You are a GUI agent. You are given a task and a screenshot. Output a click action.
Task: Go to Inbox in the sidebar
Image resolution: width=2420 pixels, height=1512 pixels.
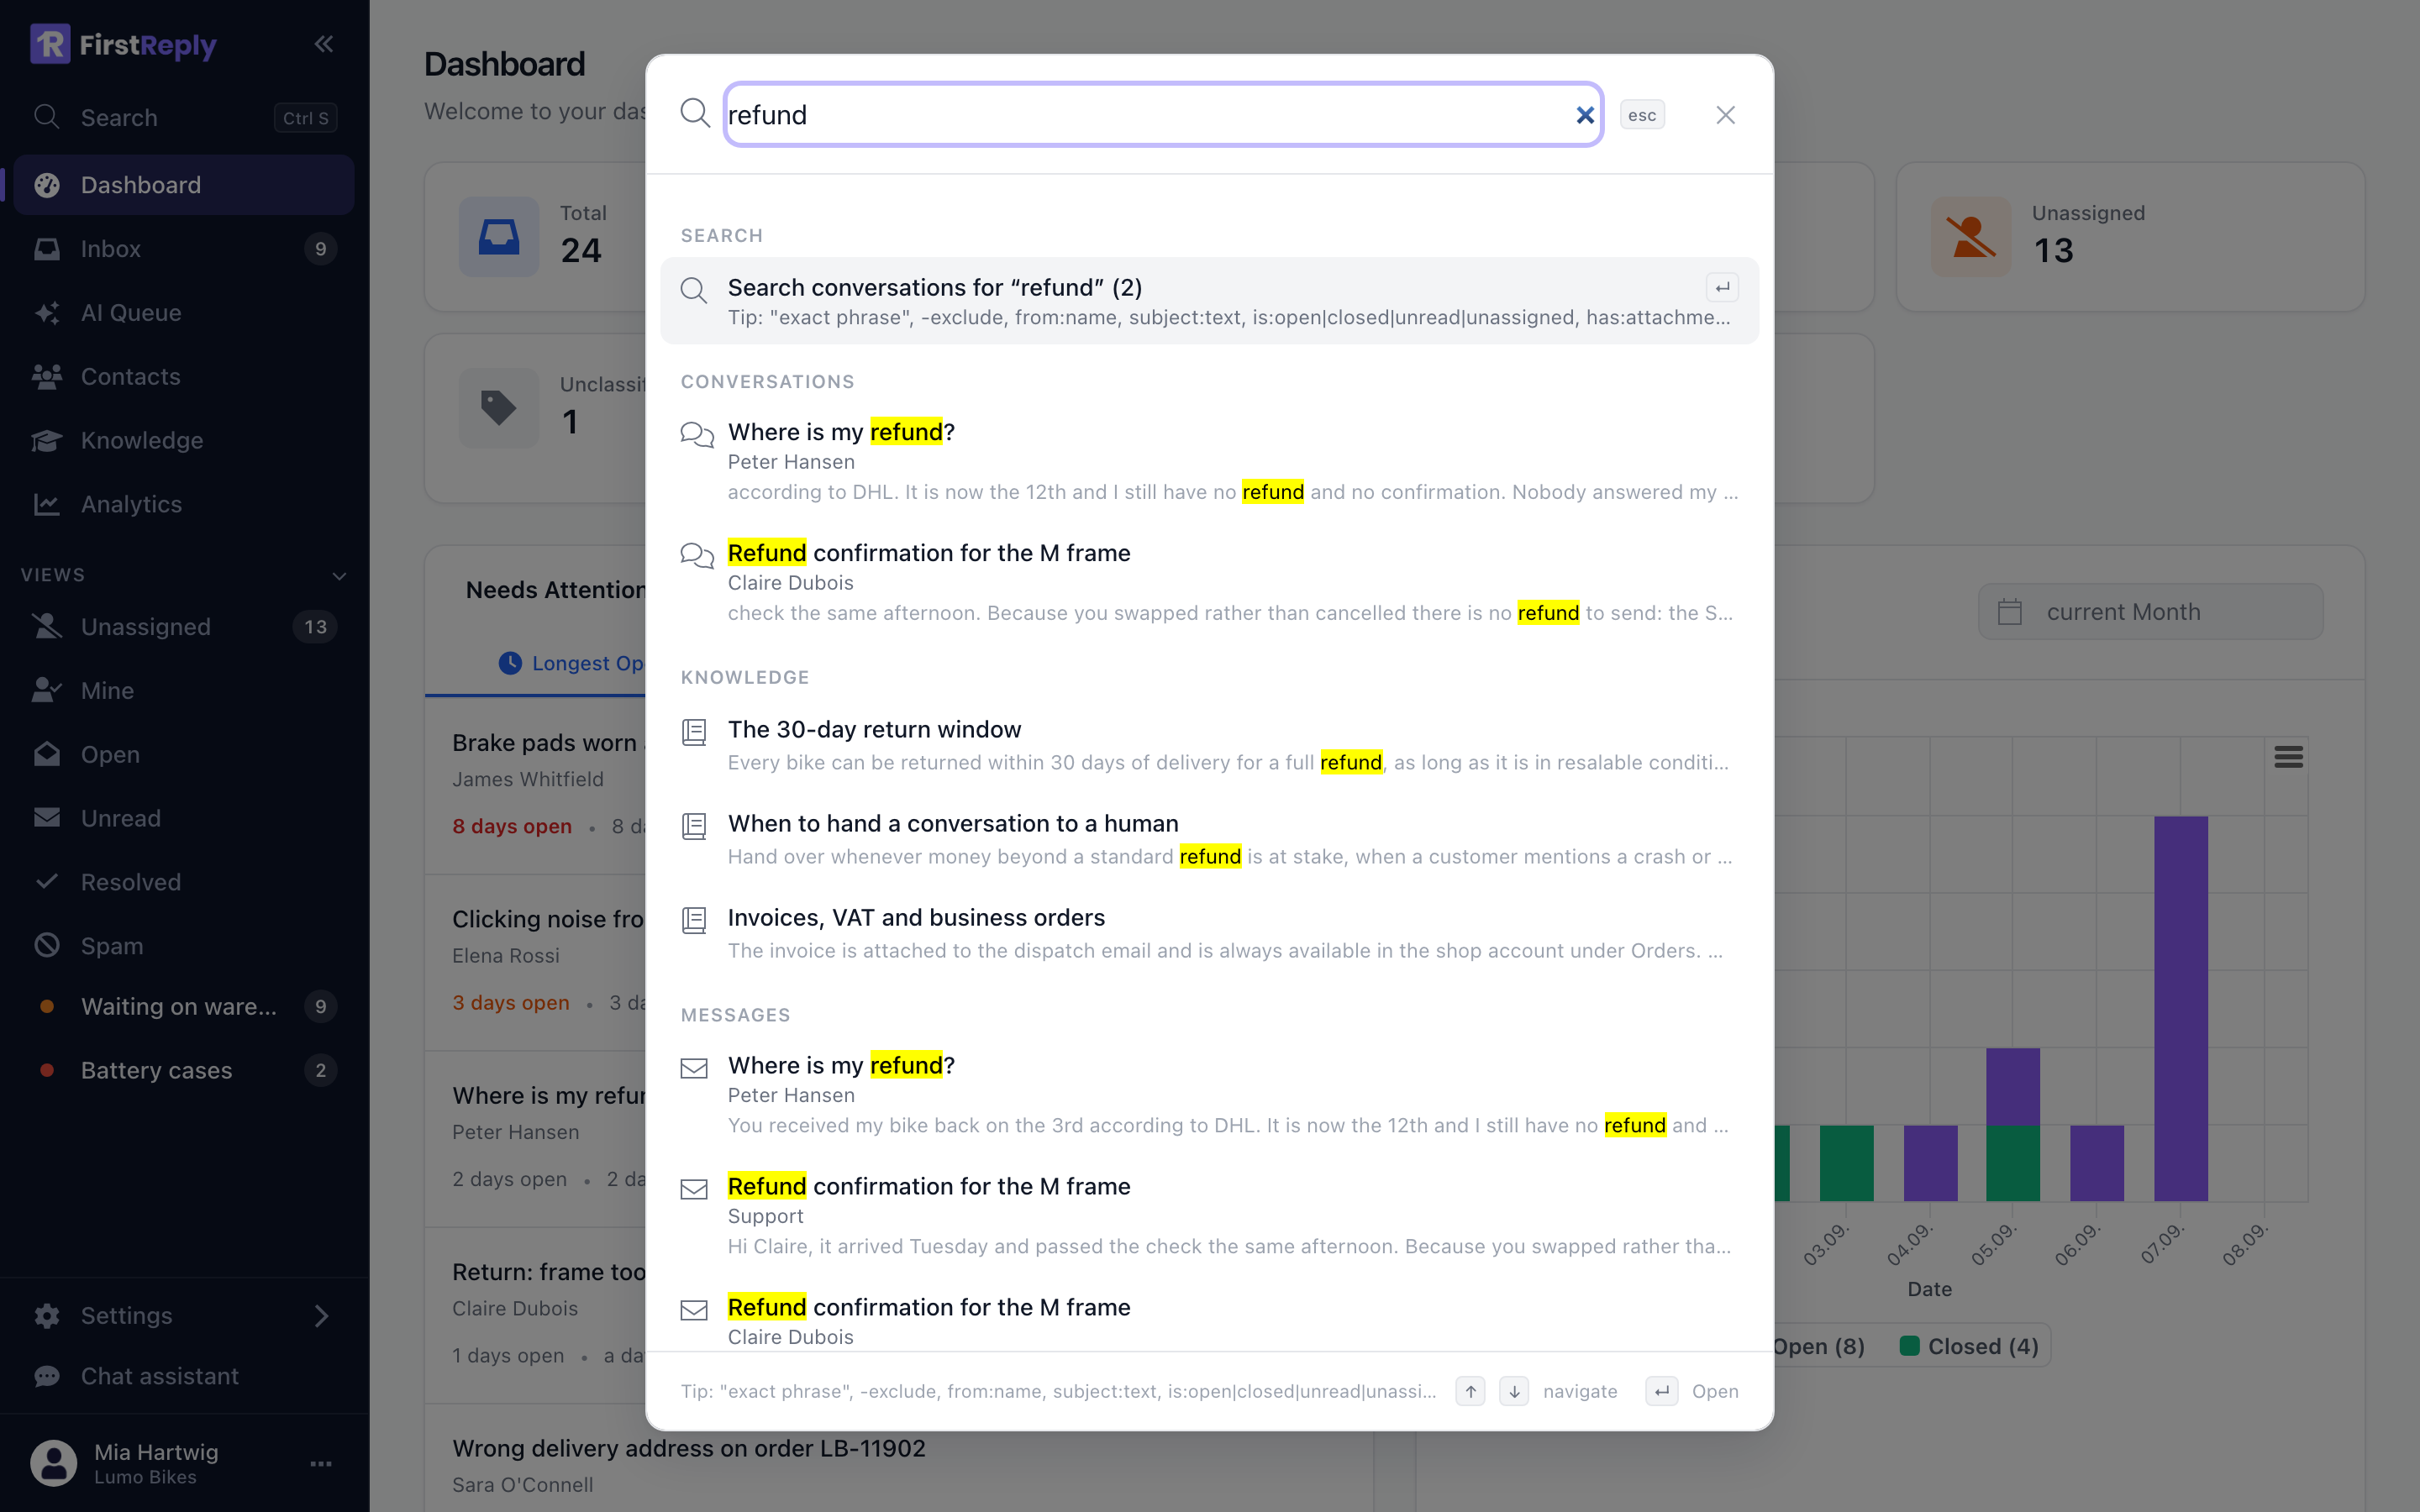[184, 249]
